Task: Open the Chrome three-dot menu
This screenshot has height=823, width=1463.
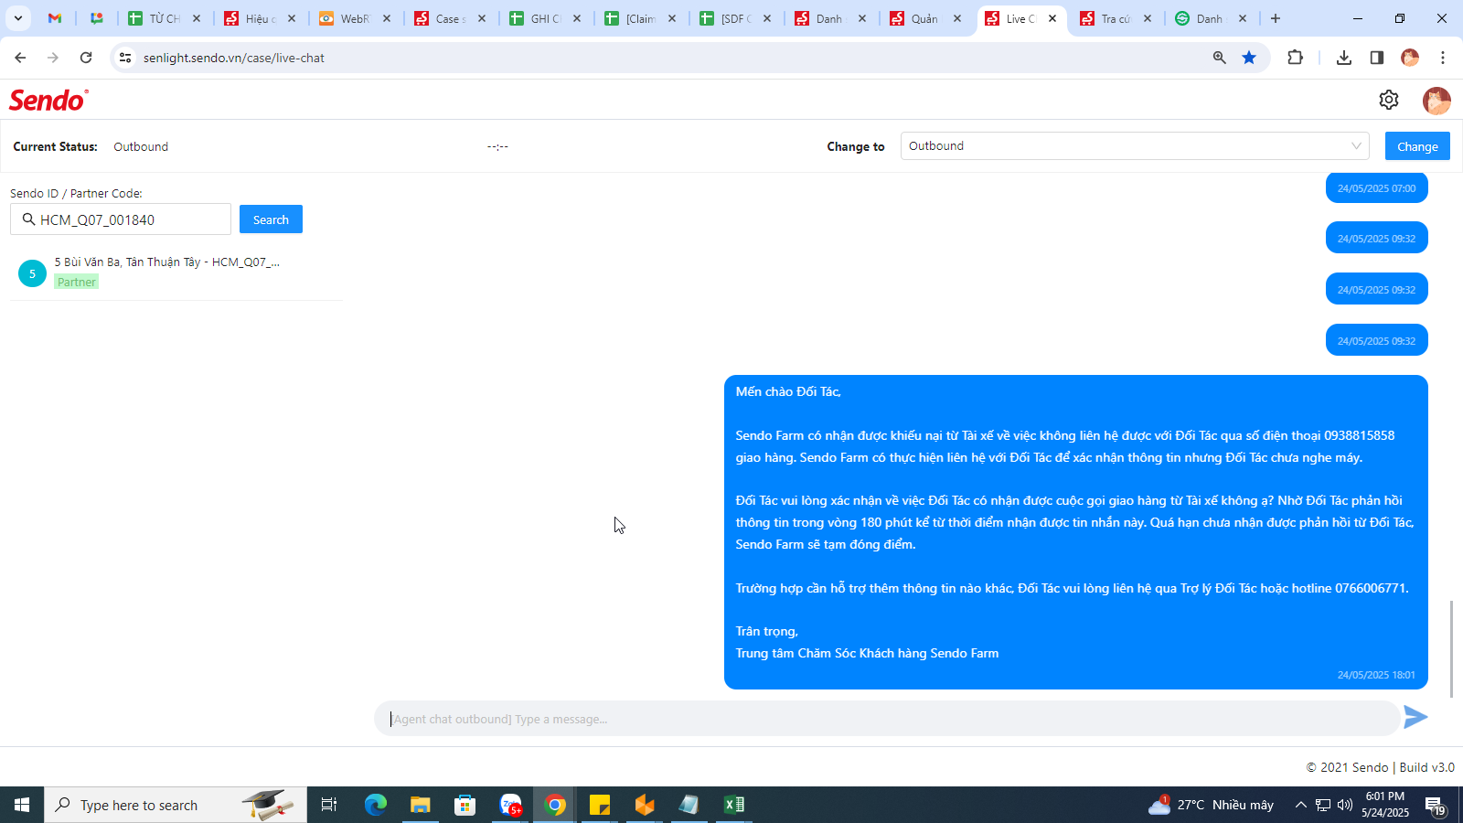Action: pyautogui.click(x=1443, y=58)
